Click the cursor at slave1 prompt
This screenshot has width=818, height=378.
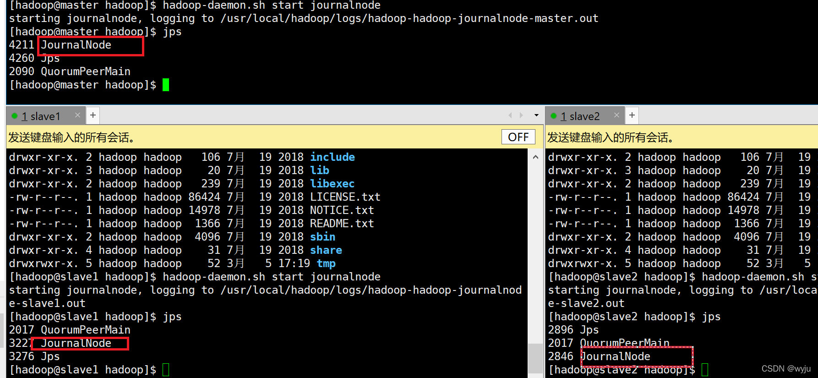166,370
